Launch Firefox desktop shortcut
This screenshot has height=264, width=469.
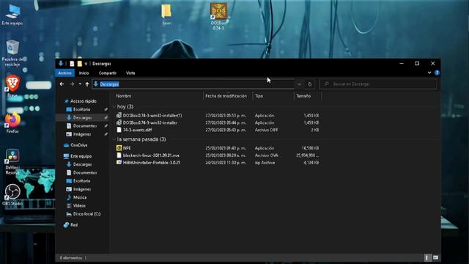coord(12,122)
